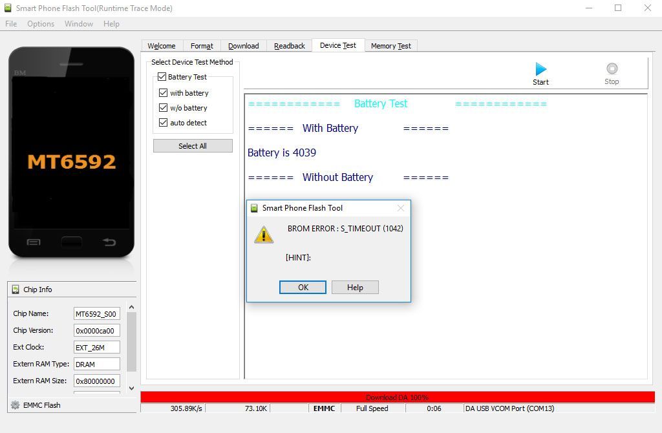Click the Chip Version field 0x0000ca00
Viewport: 662px width, 433px height.
tap(97, 330)
